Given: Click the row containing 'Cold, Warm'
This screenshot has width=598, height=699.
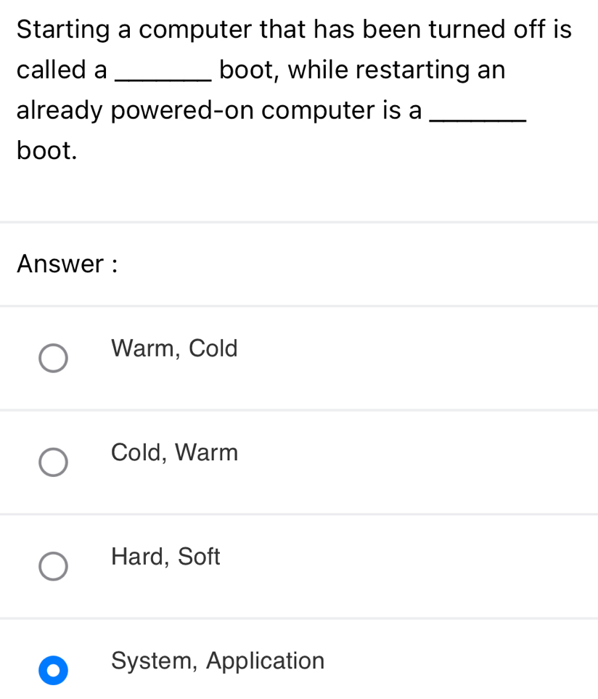Looking at the screenshot, I should click(x=299, y=462).
